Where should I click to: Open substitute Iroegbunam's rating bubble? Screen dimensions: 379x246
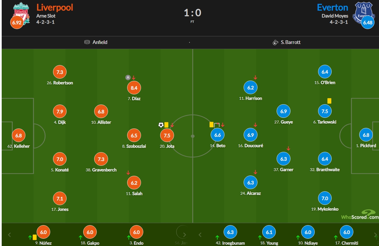(230, 232)
